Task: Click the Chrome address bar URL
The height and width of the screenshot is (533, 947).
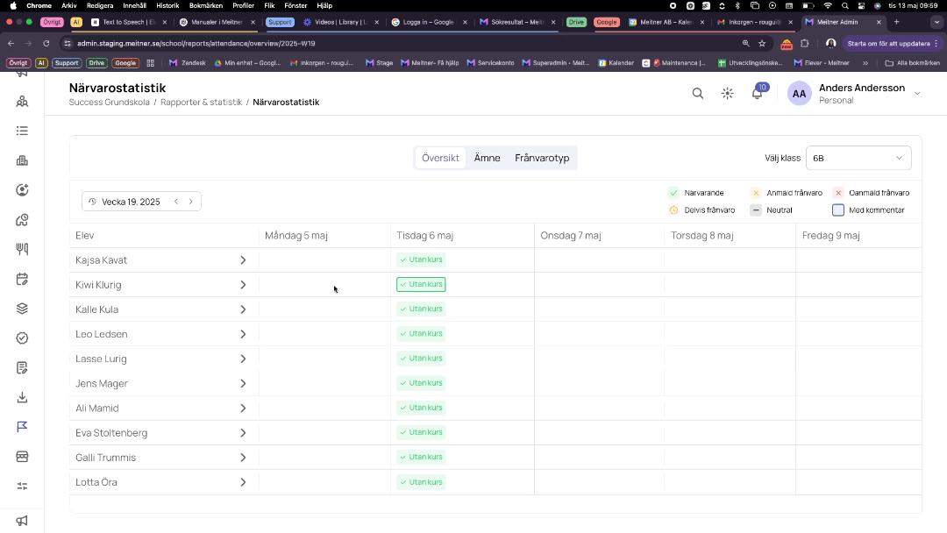Action: [196, 44]
